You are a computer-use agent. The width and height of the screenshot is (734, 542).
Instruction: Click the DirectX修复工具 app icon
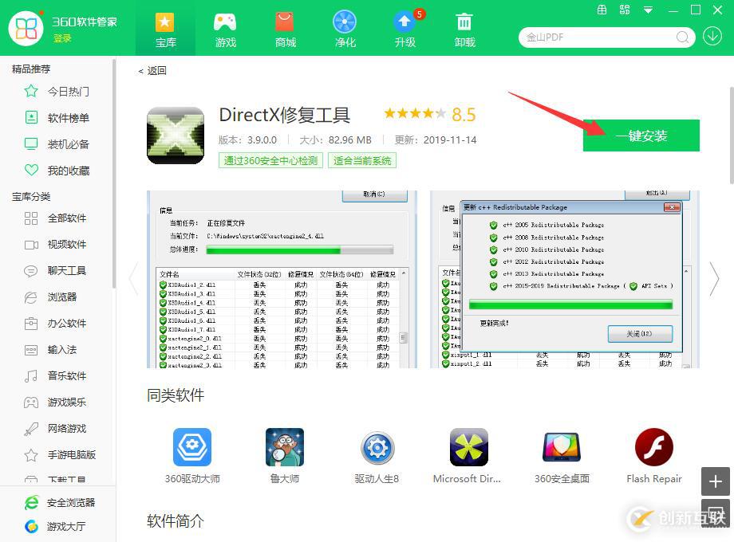pos(176,135)
